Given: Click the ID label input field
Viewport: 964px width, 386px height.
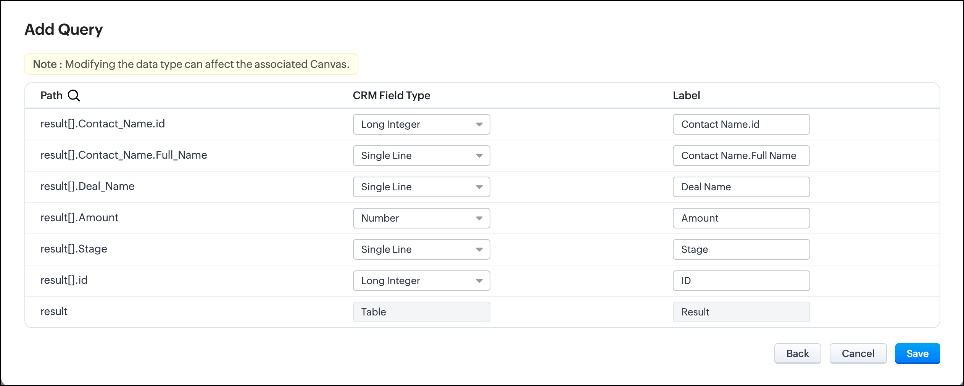Looking at the screenshot, I should click(x=741, y=281).
